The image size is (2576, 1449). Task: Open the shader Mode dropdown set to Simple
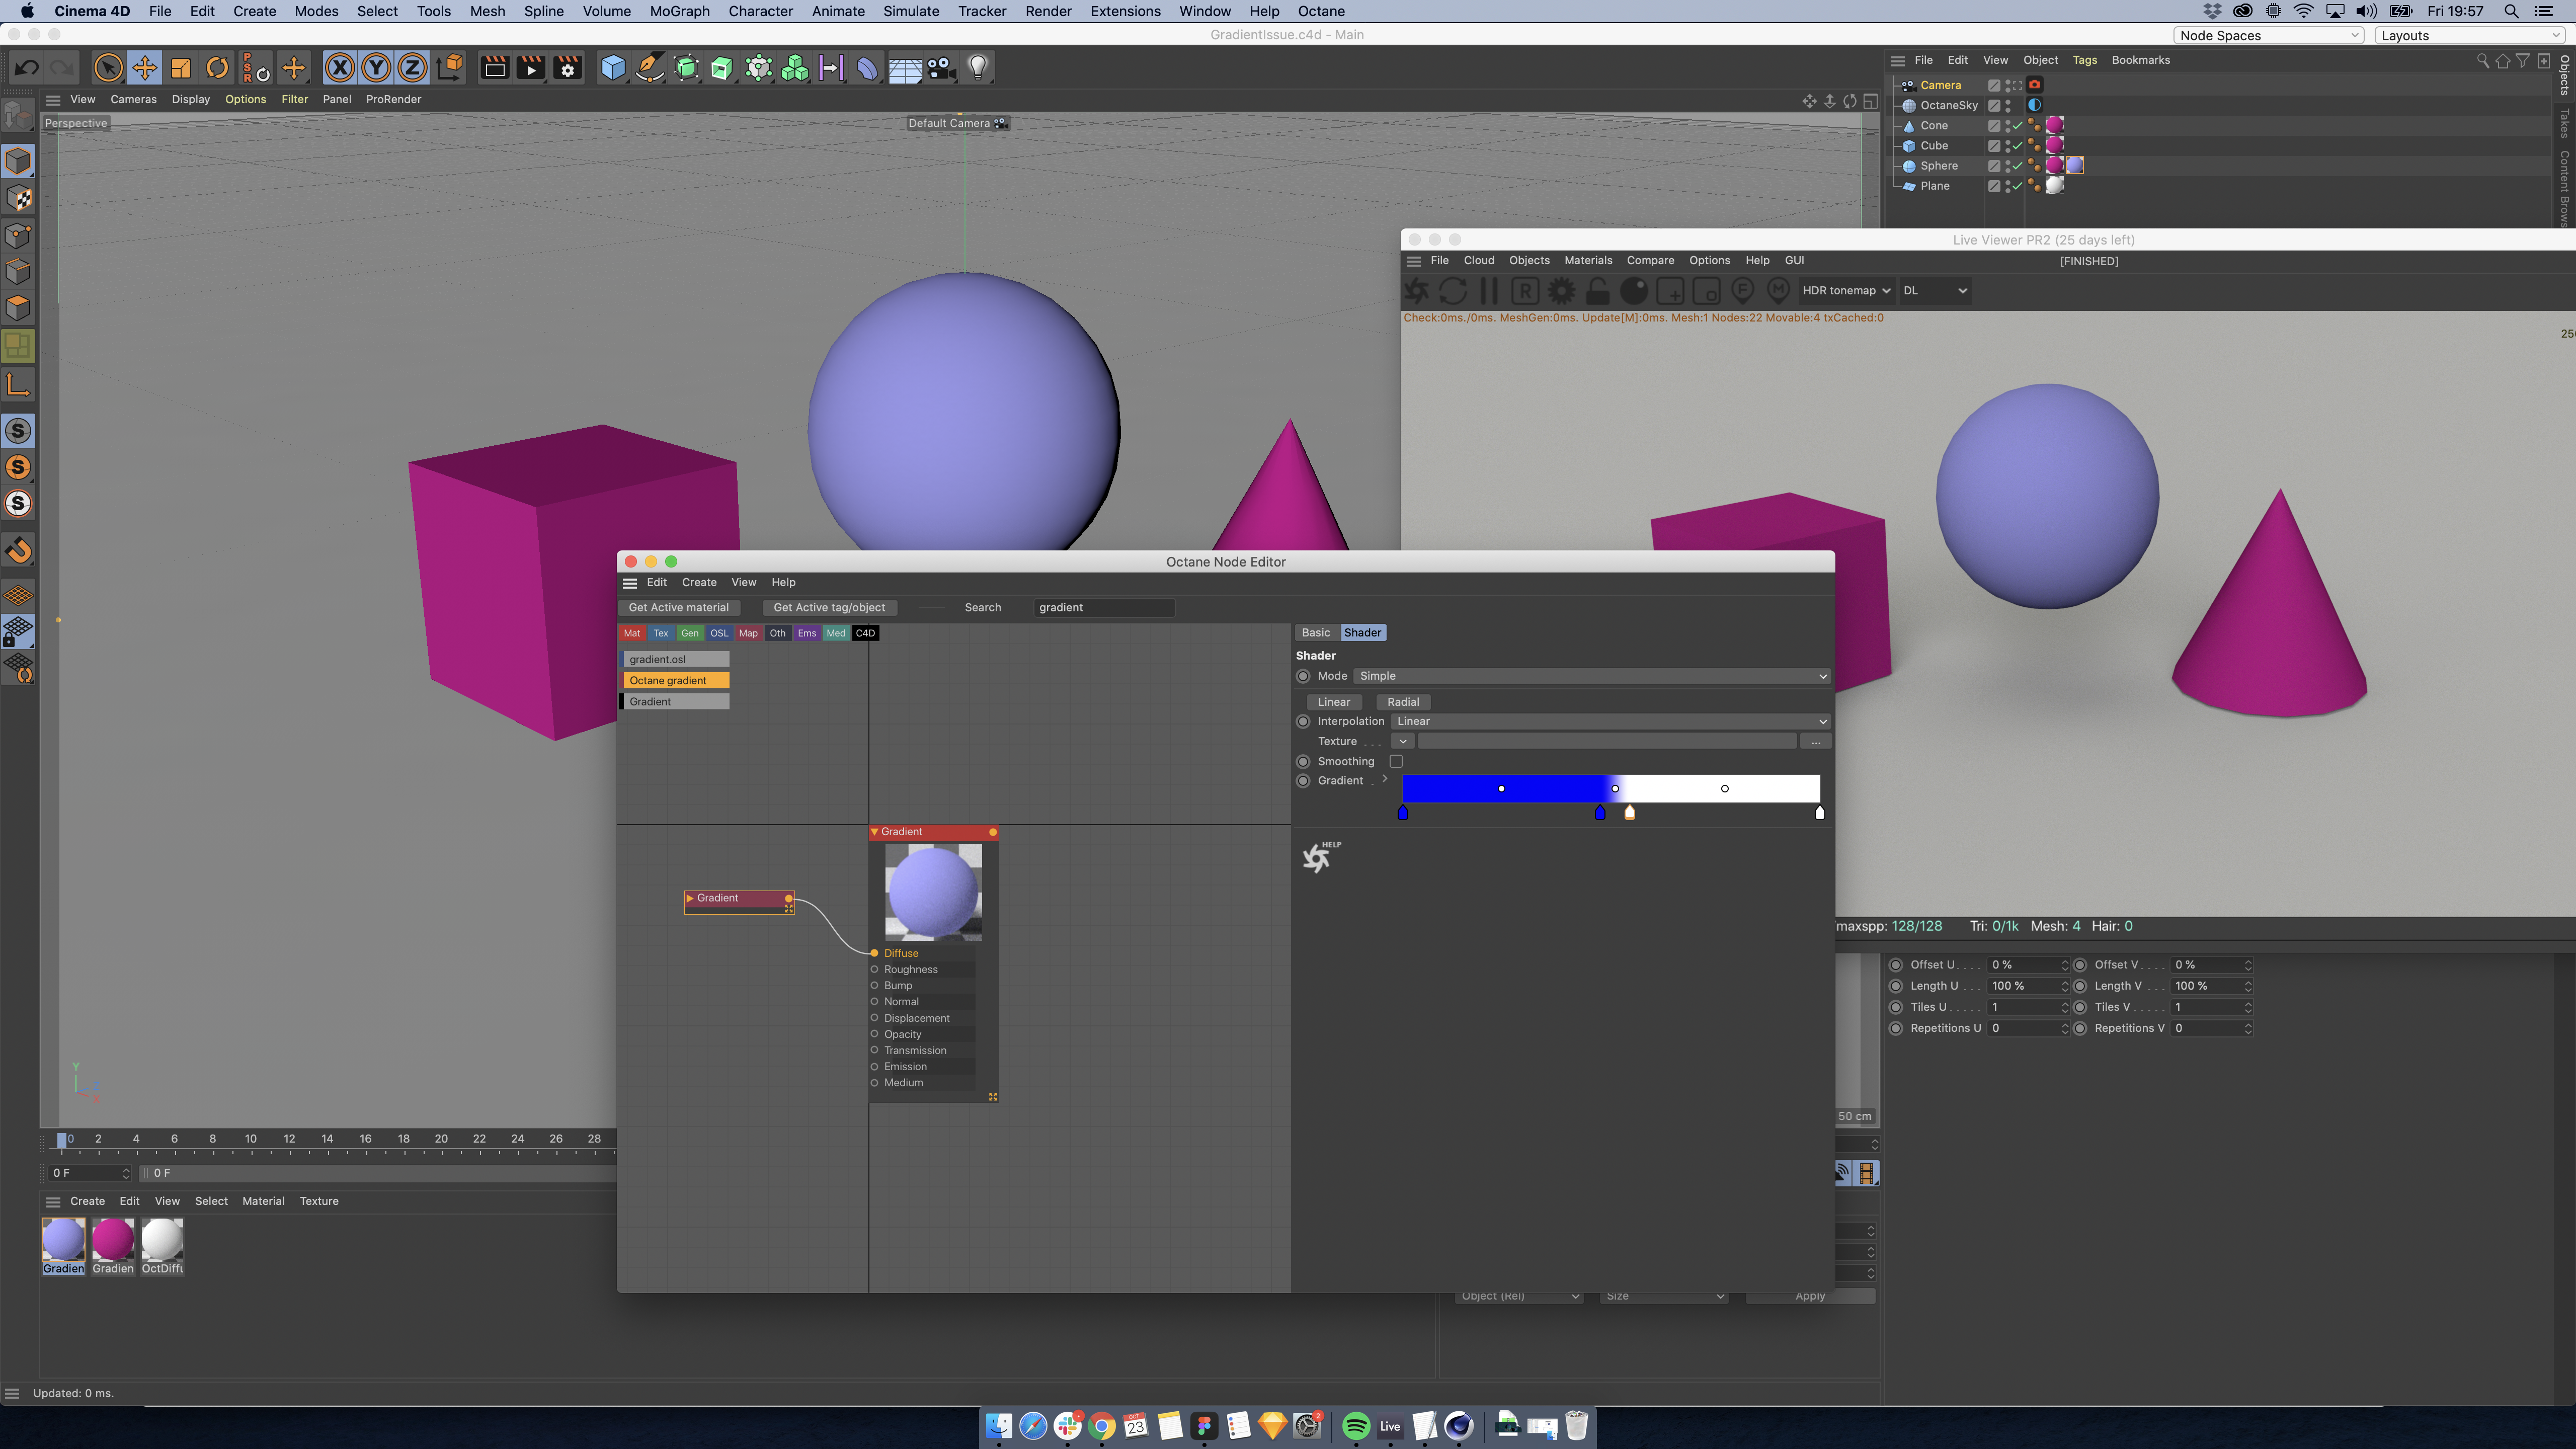[1591, 677]
